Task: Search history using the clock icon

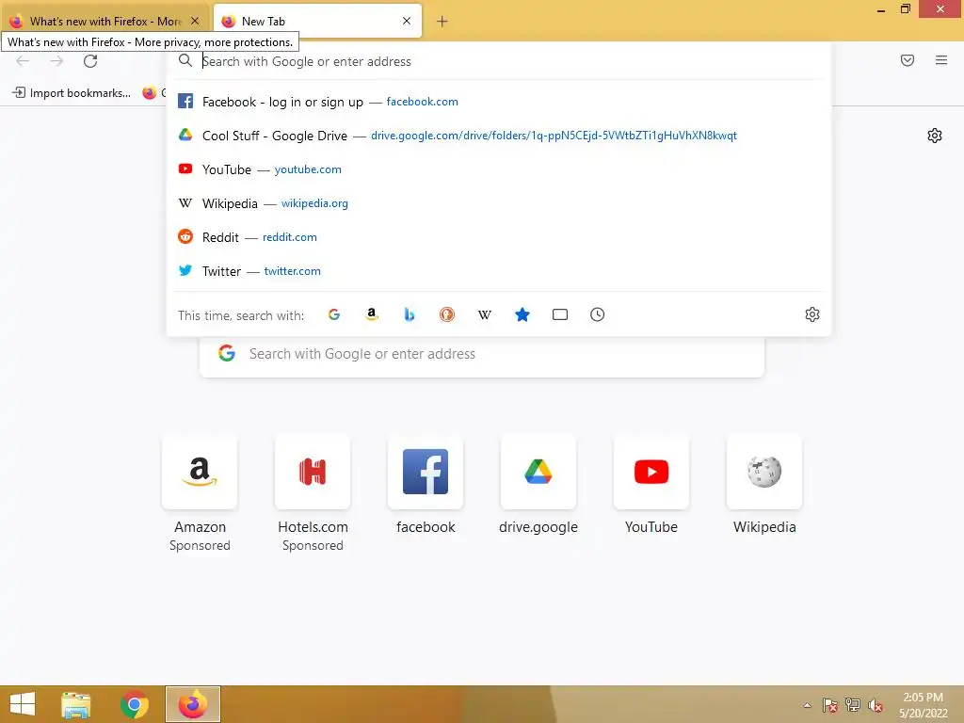Action: click(x=597, y=314)
